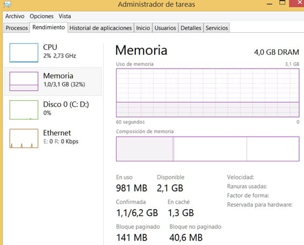Click the 2% 2,73 GHz CPU value
Image resolution: width=304 pixels, height=245 pixels.
60,56
